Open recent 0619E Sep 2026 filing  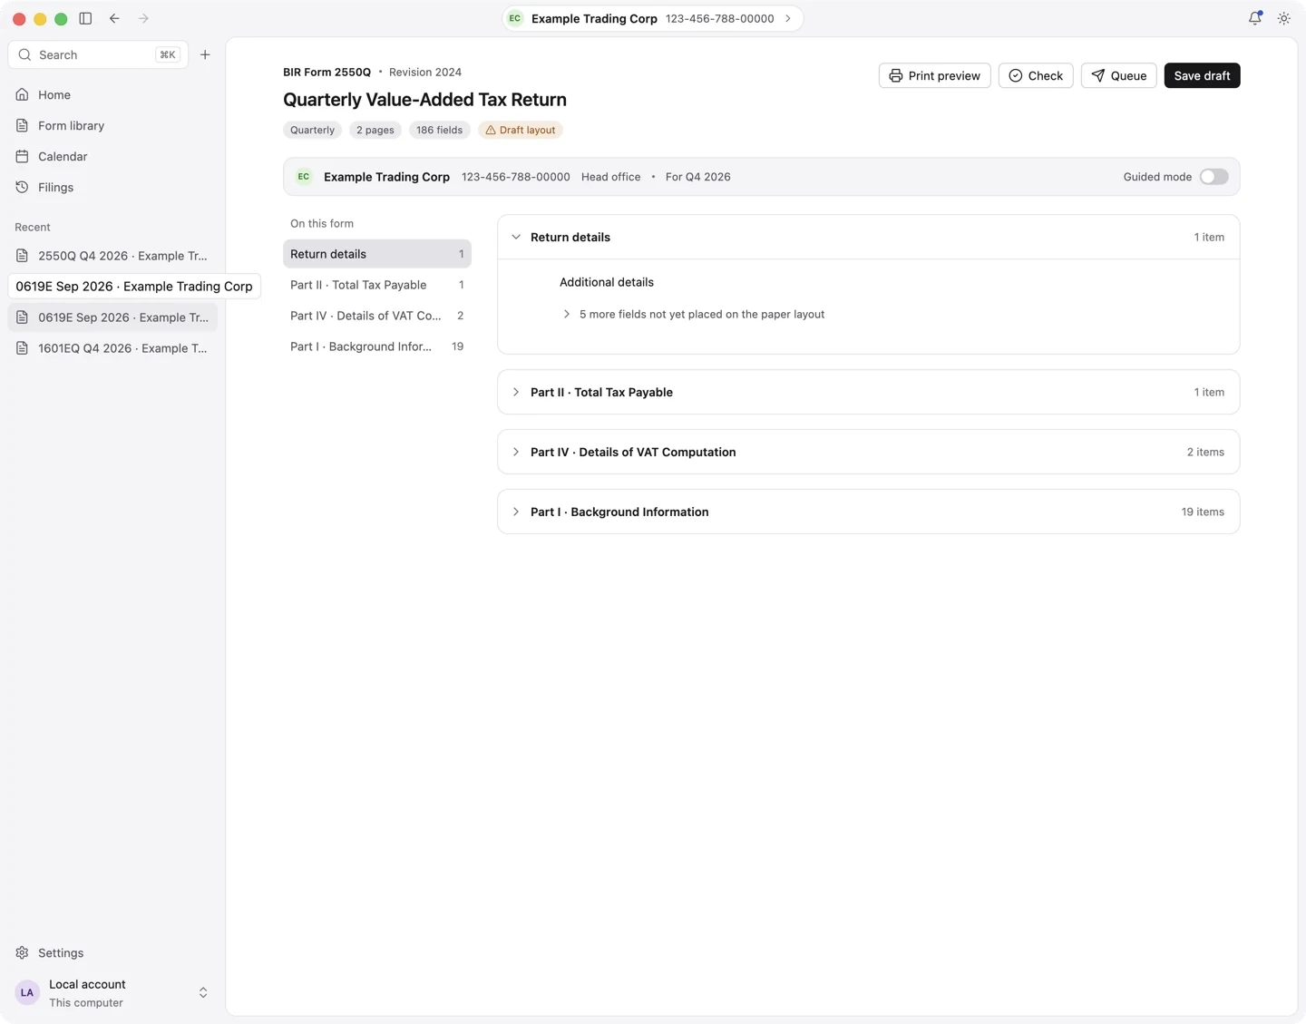point(112,317)
